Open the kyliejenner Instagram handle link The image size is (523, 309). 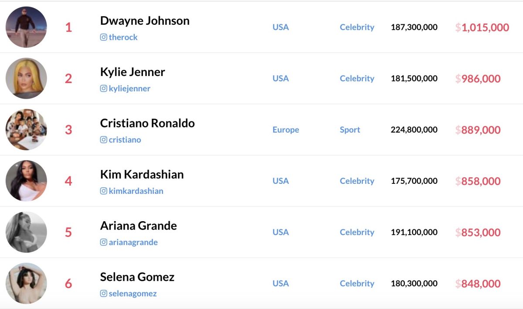[x=129, y=89]
